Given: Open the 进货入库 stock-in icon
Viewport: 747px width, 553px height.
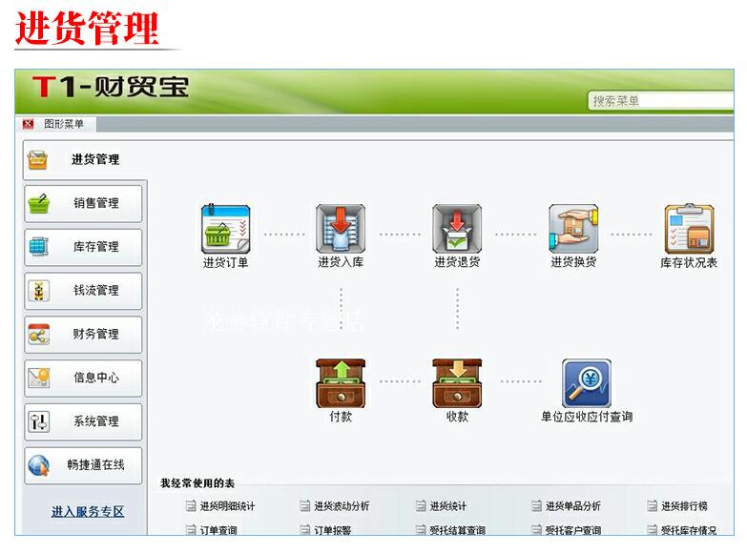Looking at the screenshot, I should (x=341, y=229).
